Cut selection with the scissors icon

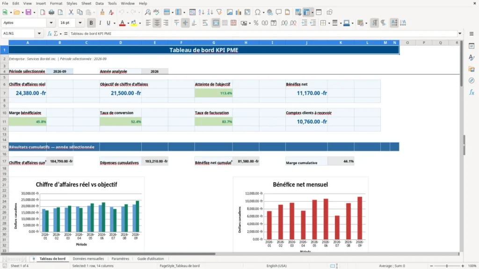[x=71, y=12]
